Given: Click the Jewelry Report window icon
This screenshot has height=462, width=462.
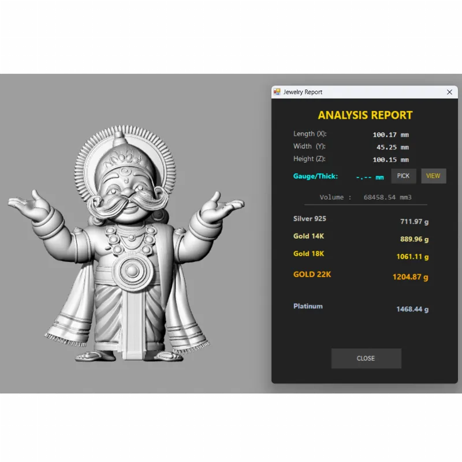Looking at the screenshot, I should [x=277, y=92].
